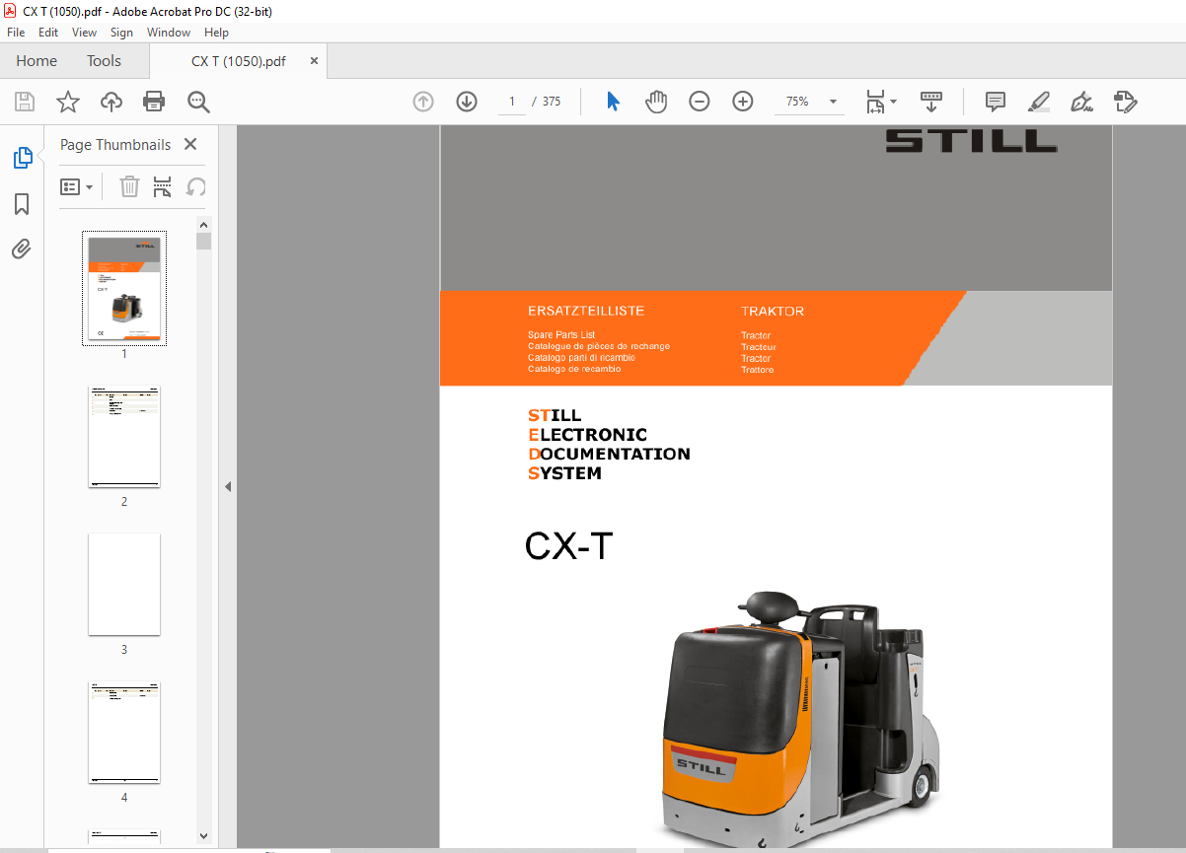Go to next page arrow
The height and width of the screenshot is (853, 1186).
point(467,102)
